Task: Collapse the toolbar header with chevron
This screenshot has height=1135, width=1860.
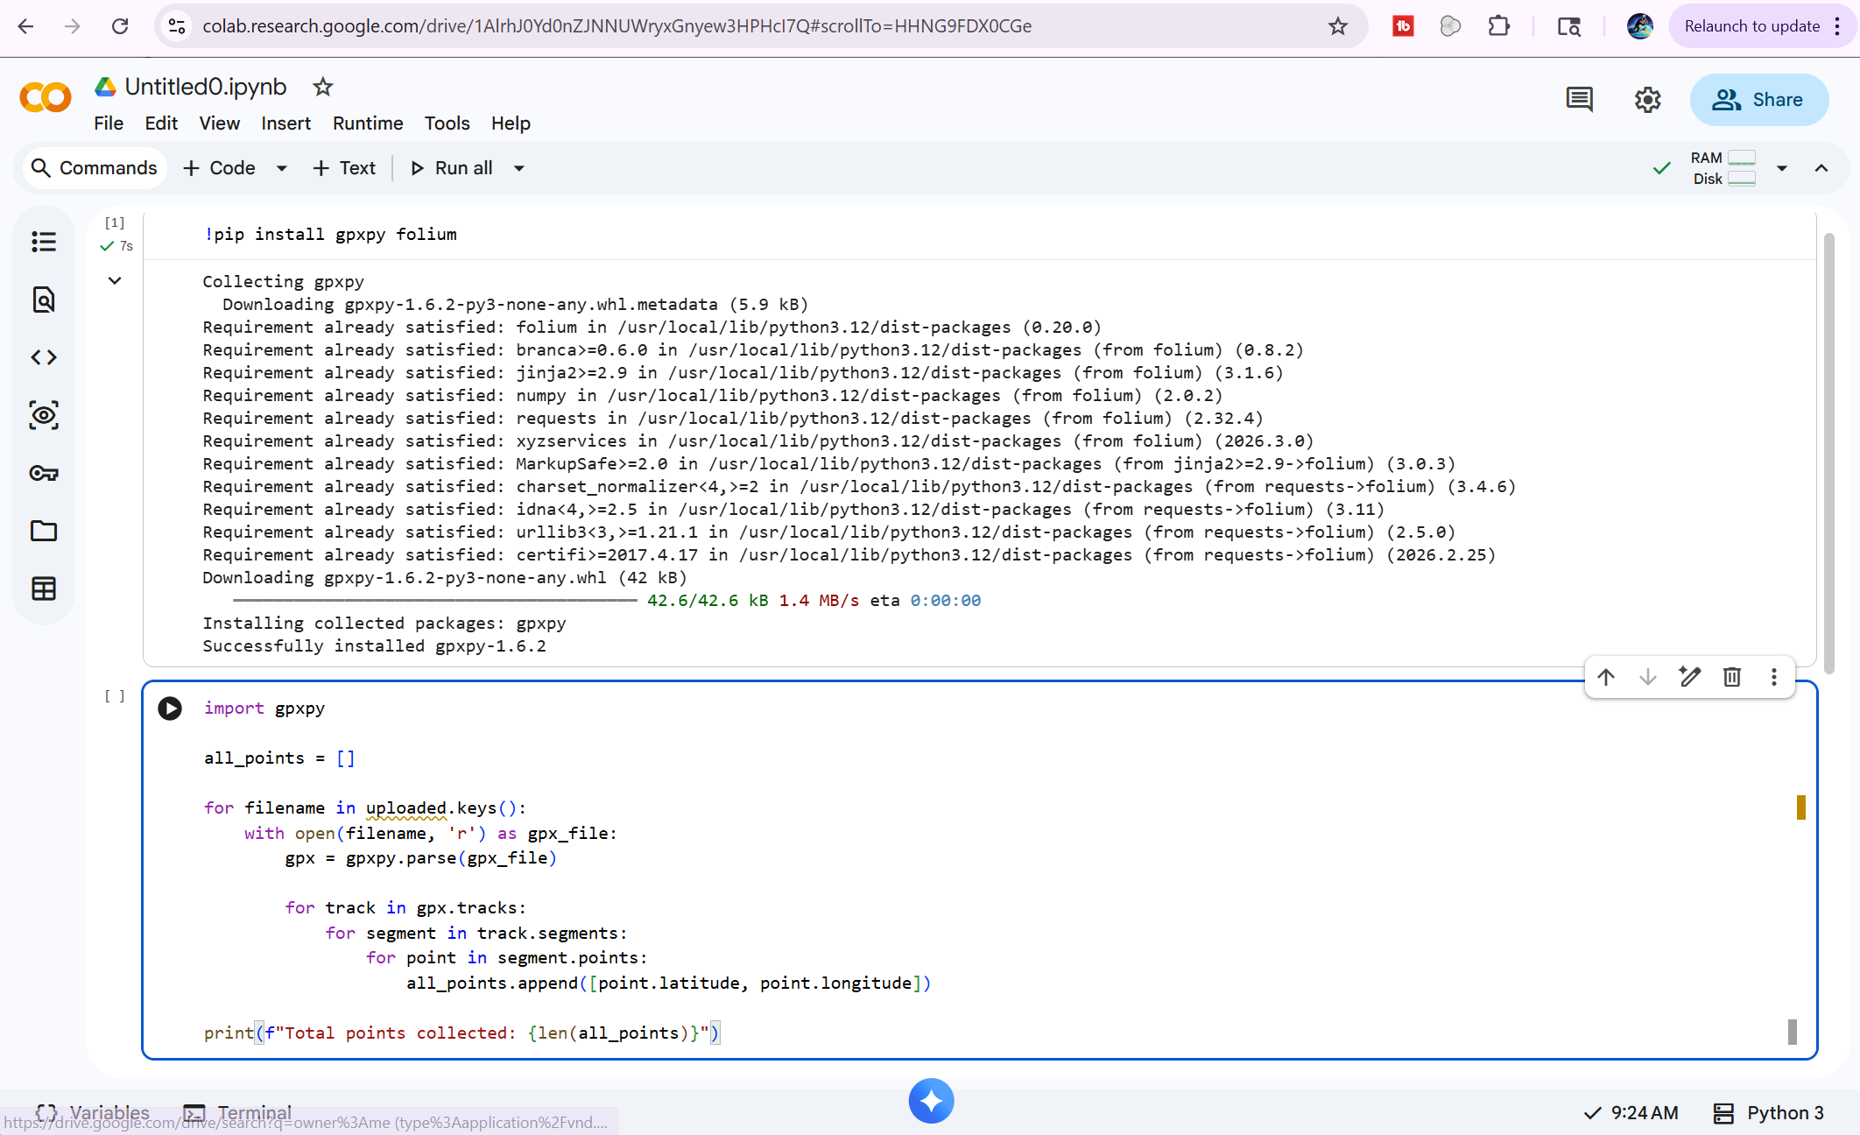Action: click(x=1821, y=168)
